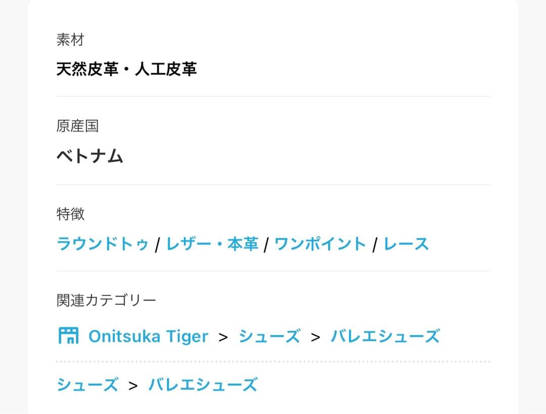Click the chevron in the bottom breadcrumb row
This screenshot has height=414, width=546.
pyautogui.click(x=133, y=386)
